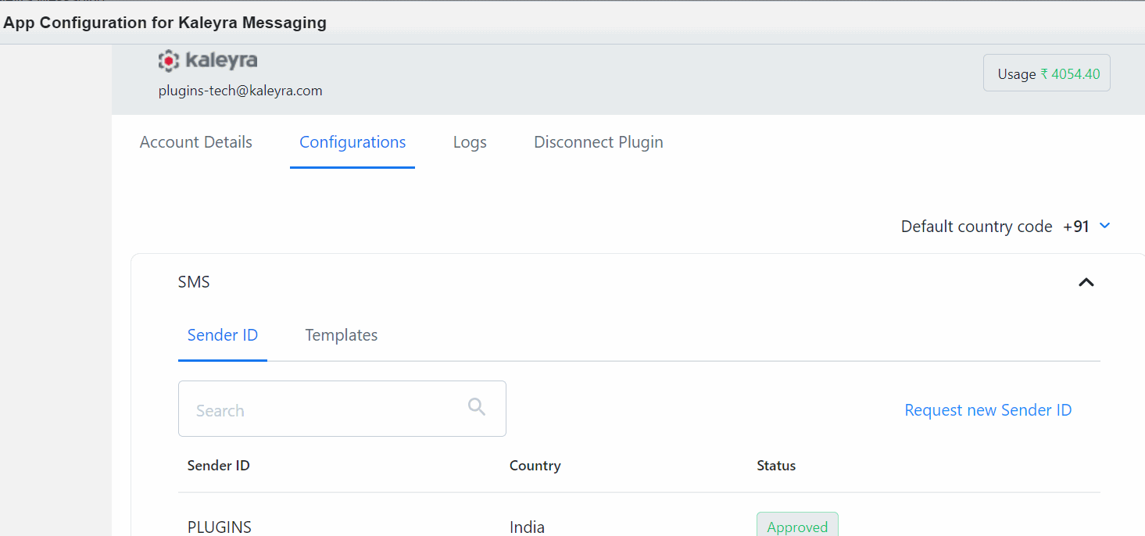Click the Usage ₹ 4054.40 button

(x=1047, y=73)
